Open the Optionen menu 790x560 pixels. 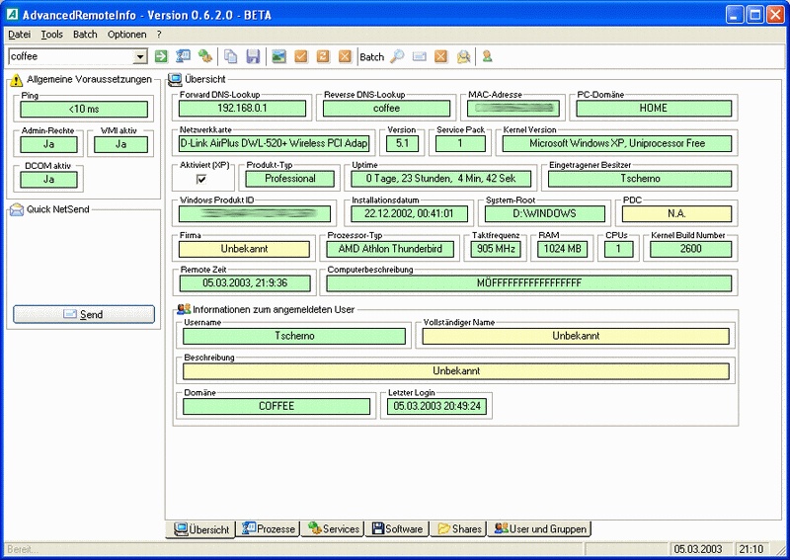(127, 35)
